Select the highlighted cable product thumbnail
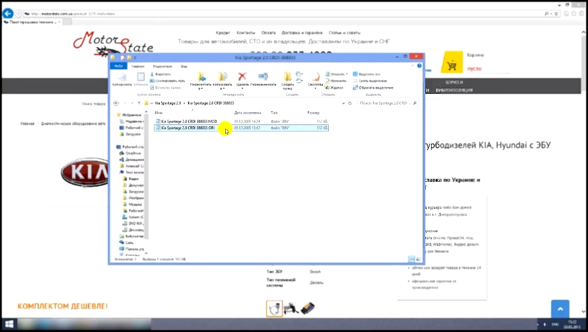588x332 pixels. [274, 309]
